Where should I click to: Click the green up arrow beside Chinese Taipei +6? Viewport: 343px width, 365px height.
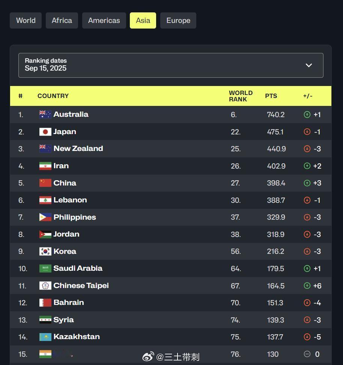[307, 286]
